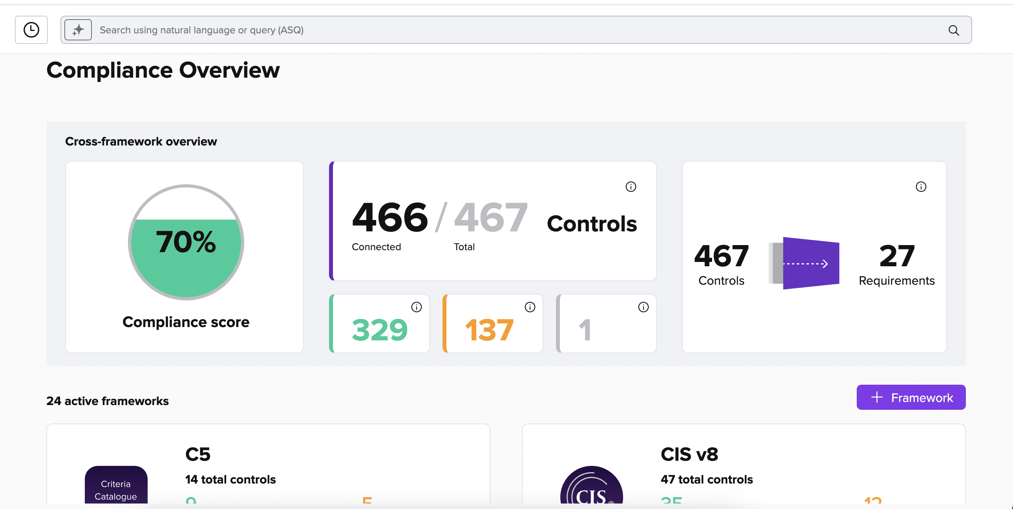Click the info icon above the 137 value
Image resolution: width=1013 pixels, height=509 pixels.
point(529,307)
